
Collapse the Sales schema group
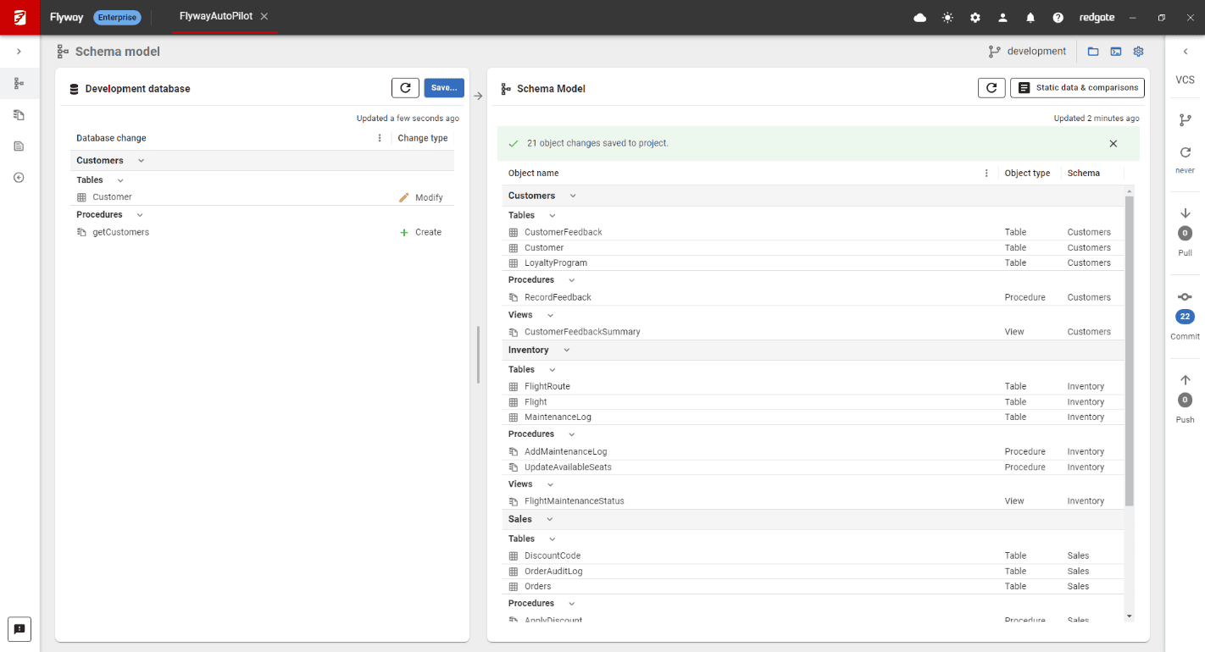point(549,519)
